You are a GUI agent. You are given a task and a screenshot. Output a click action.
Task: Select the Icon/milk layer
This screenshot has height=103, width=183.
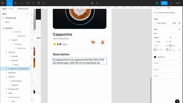pos(17,32)
